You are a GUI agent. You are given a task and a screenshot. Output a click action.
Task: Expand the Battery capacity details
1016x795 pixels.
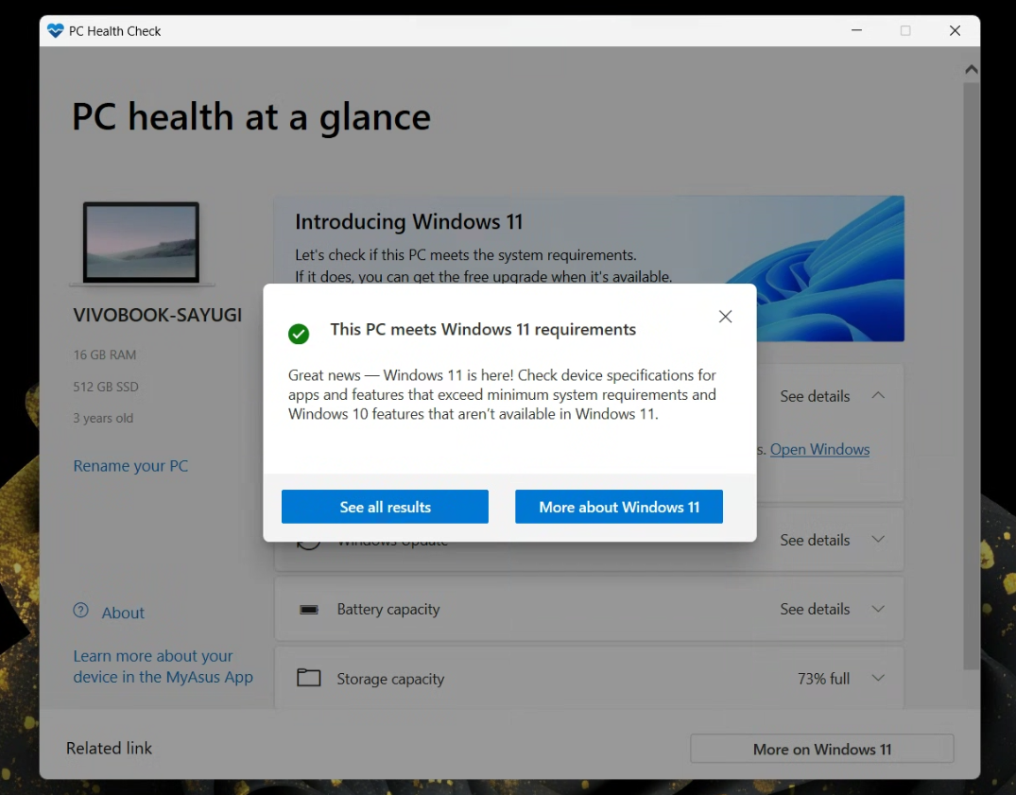(878, 609)
